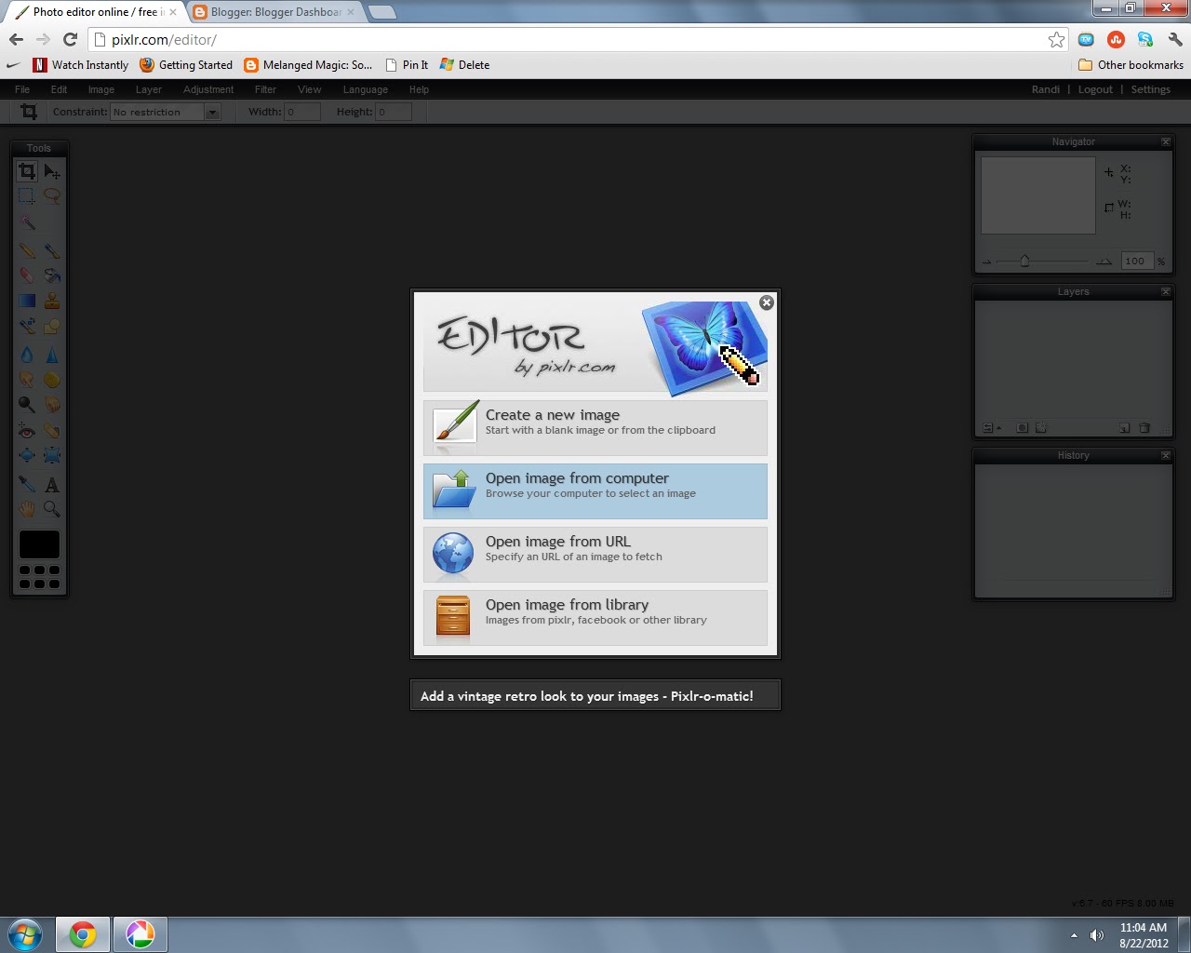The height and width of the screenshot is (953, 1191).
Task: Close the Layers panel
Action: 1166,291
